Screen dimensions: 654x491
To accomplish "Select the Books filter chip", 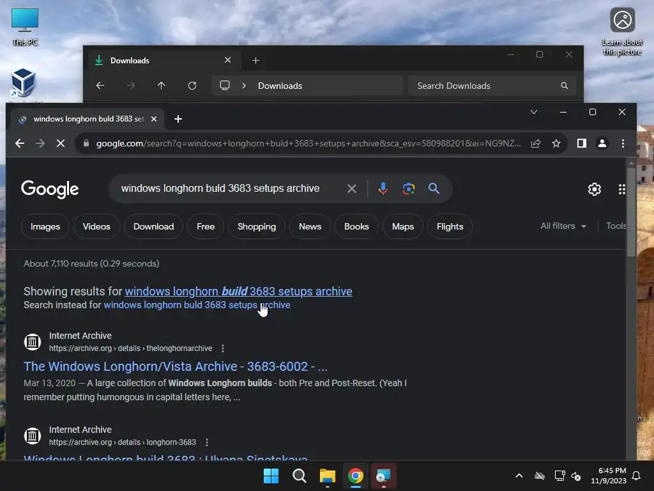I will coord(356,226).
